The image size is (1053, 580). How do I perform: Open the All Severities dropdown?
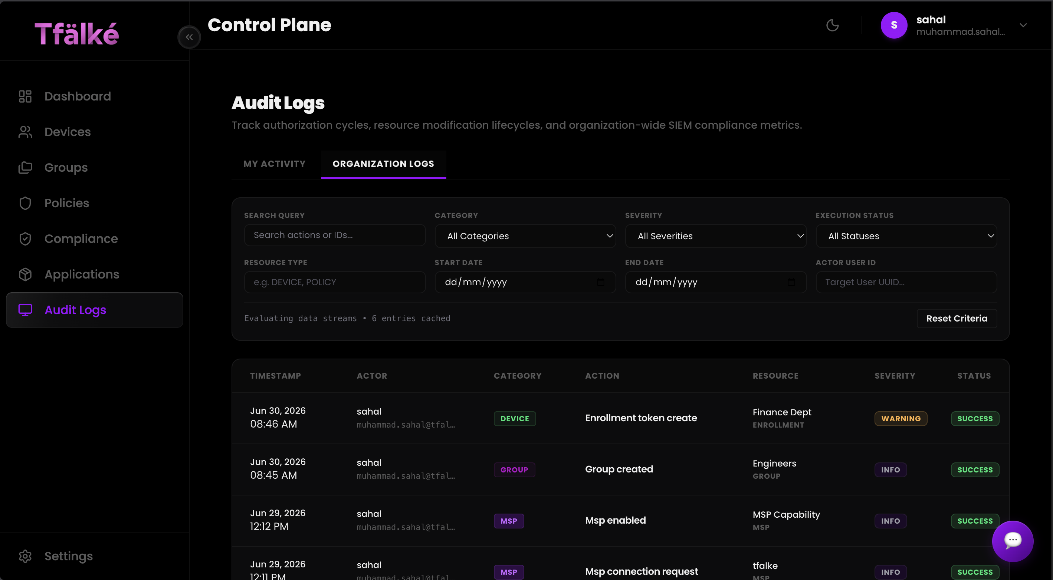click(x=715, y=236)
